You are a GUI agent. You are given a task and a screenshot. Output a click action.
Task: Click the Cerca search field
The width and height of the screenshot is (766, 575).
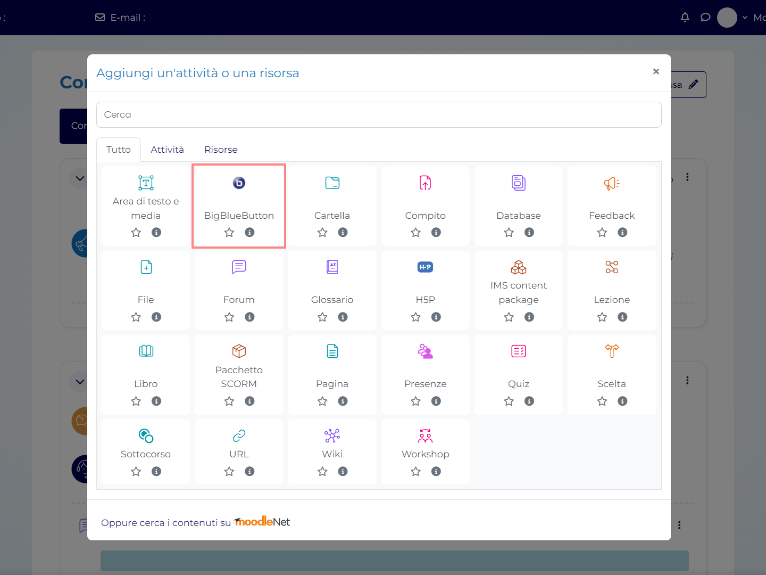(379, 114)
